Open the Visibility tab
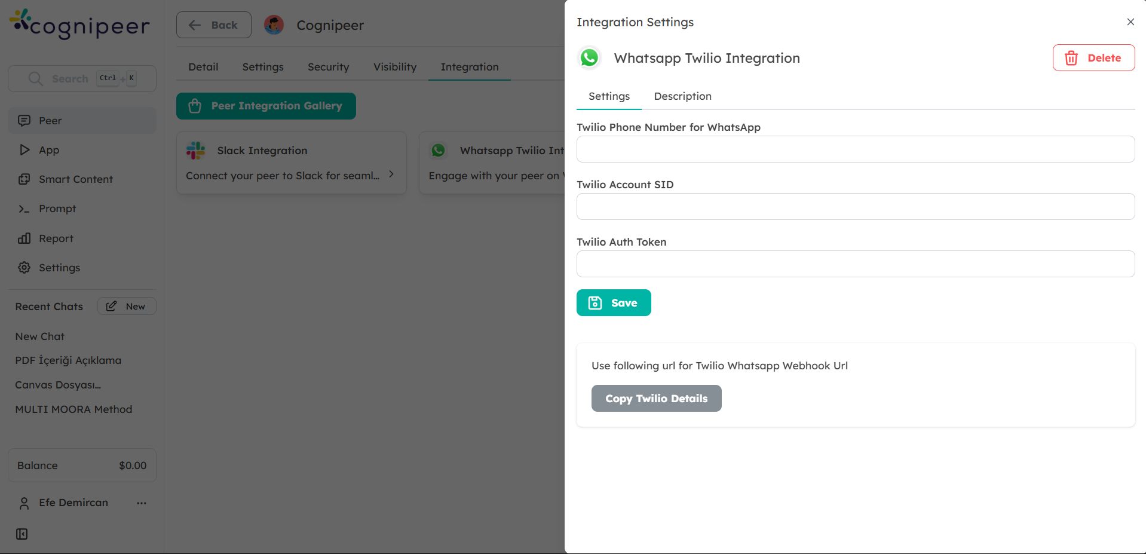This screenshot has height=554, width=1146. [394, 67]
